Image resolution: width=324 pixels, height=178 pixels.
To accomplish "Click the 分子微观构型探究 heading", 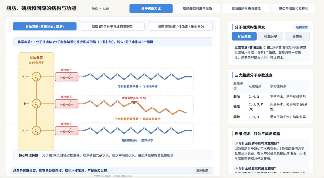I will [x=250, y=27].
